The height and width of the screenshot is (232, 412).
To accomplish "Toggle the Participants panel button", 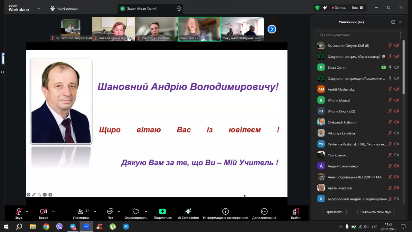I will (81, 211).
